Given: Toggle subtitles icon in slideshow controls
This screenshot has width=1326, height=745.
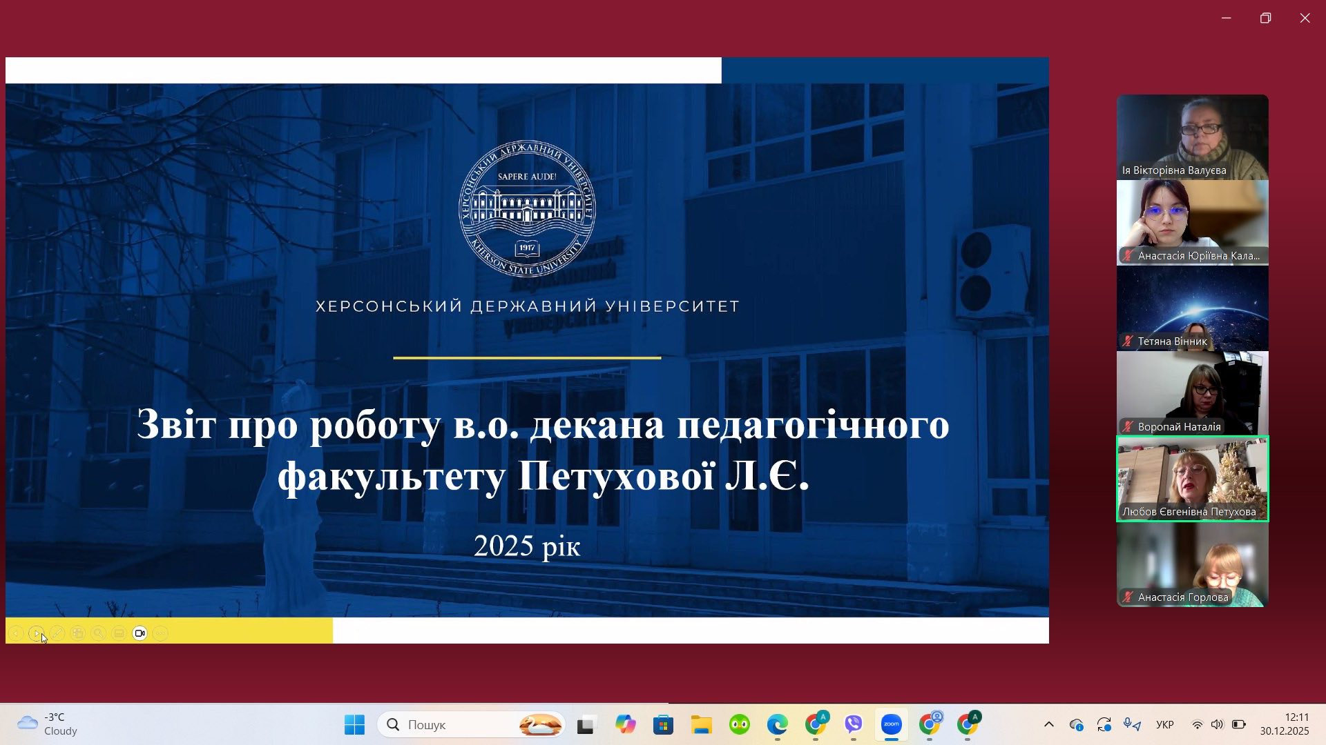Looking at the screenshot, I should [x=119, y=633].
